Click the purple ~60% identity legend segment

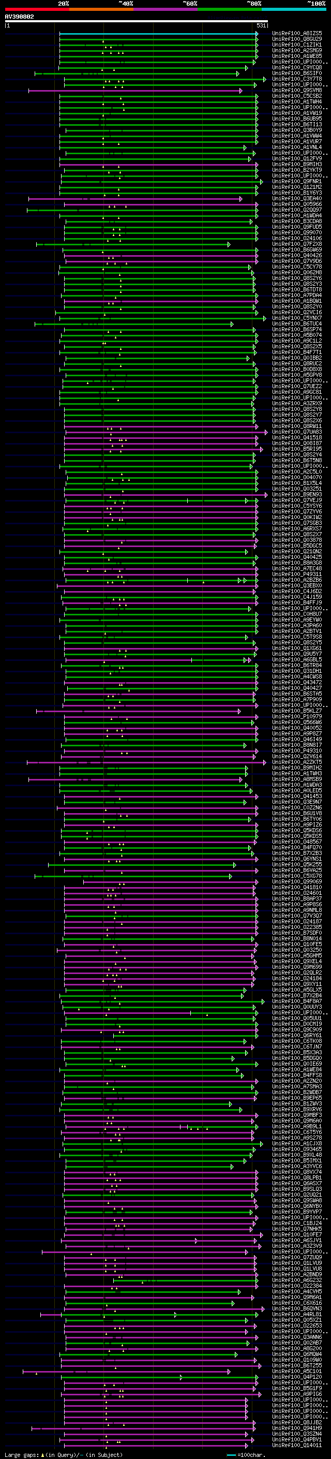[x=166, y=9]
